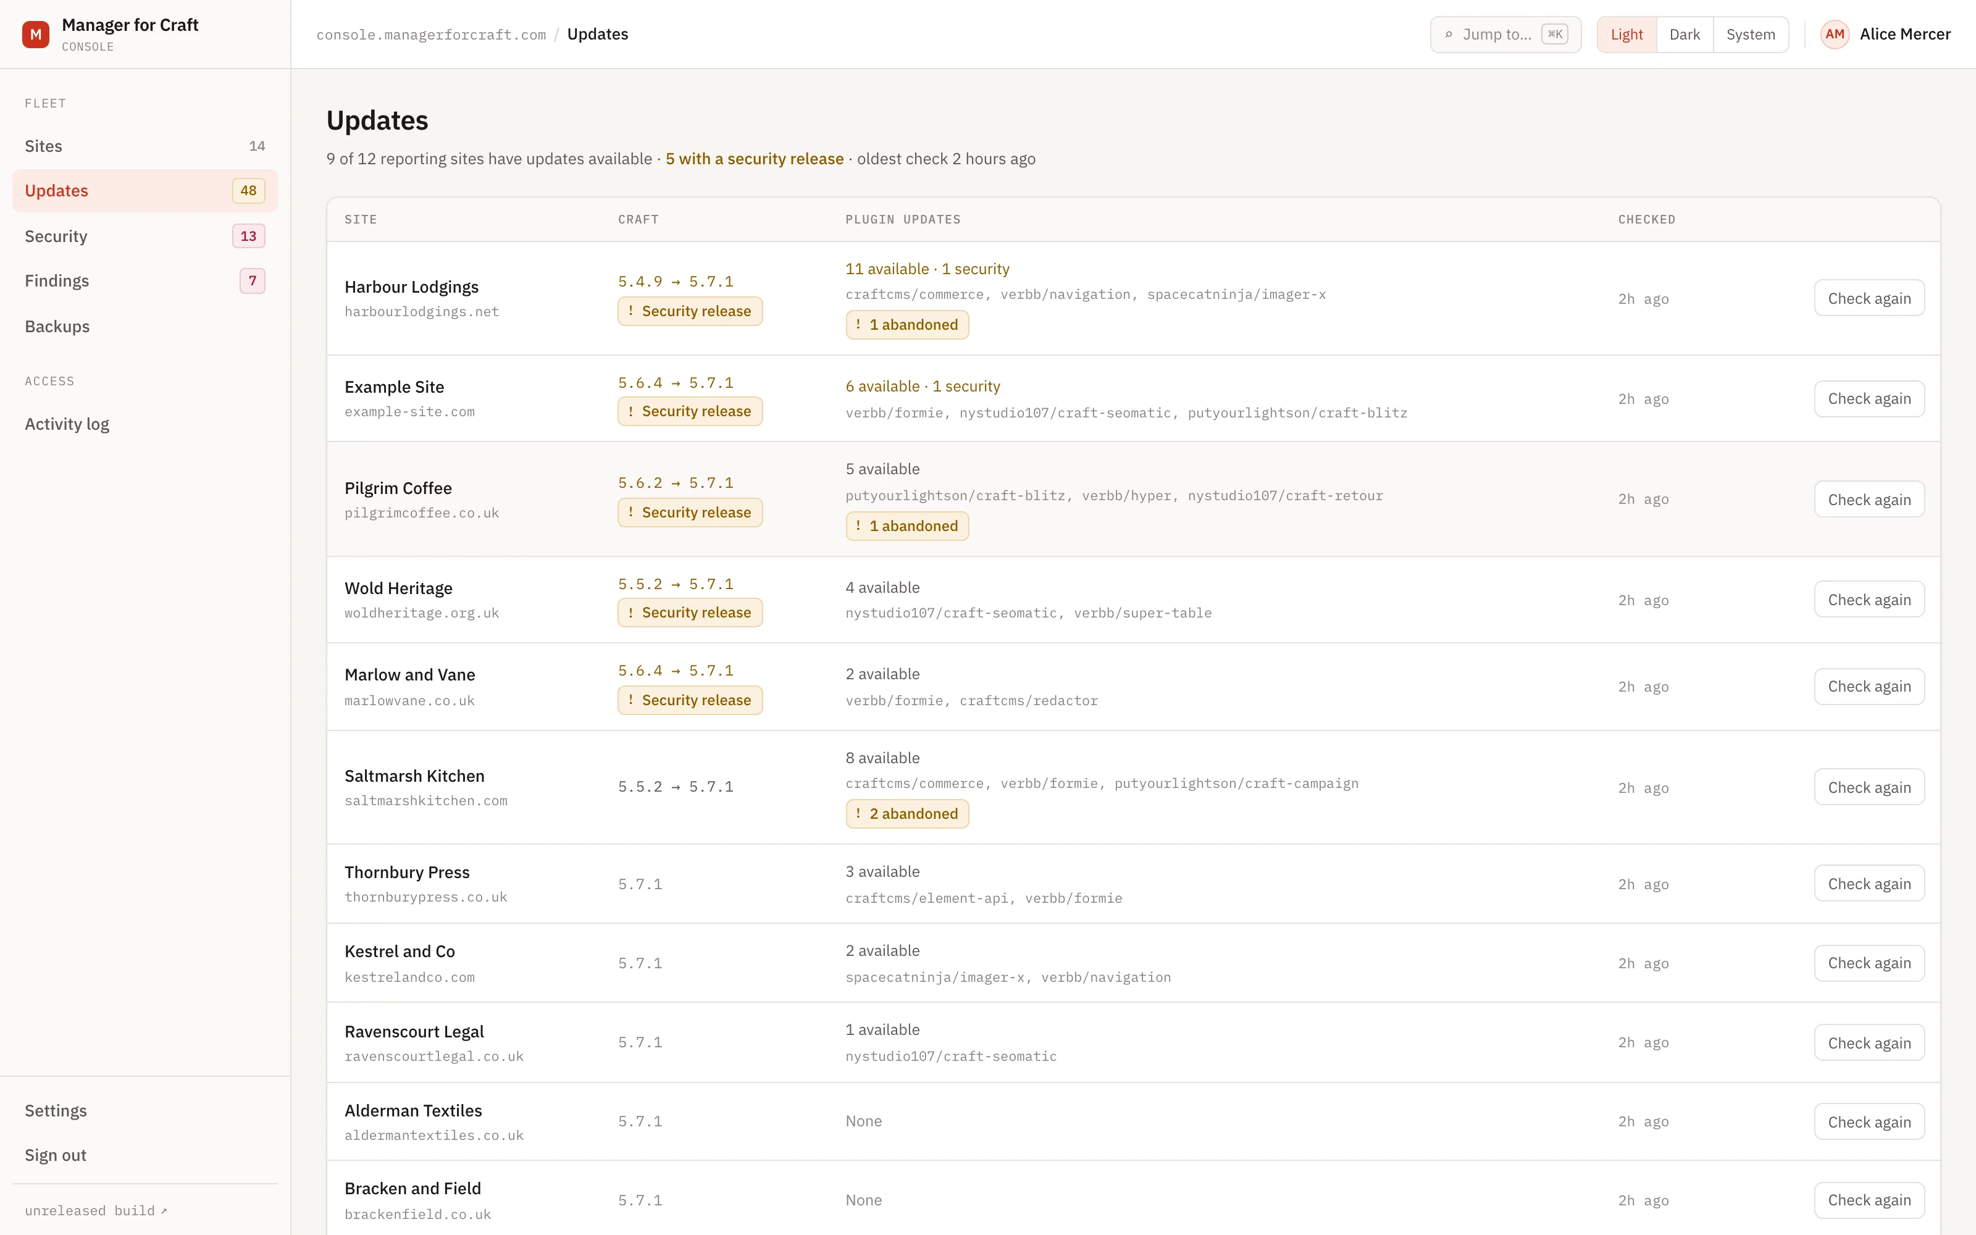The width and height of the screenshot is (1976, 1235).
Task: Open Settings
Action: [x=144, y=1111]
